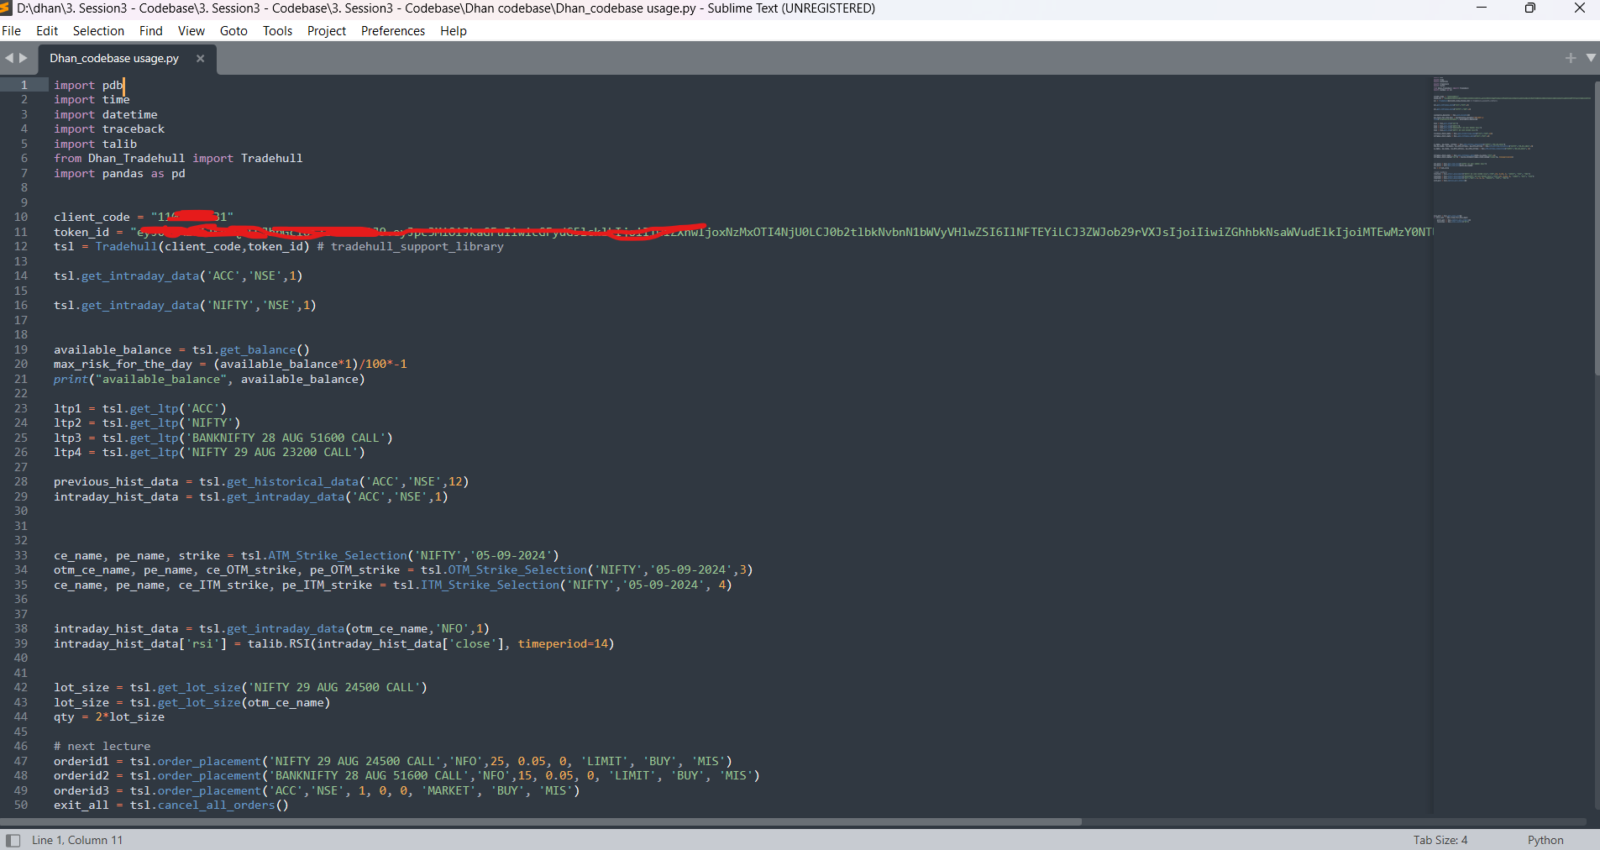Toggle the side bar status icon
Screen dimensions: 1600x850
[x=13, y=840]
